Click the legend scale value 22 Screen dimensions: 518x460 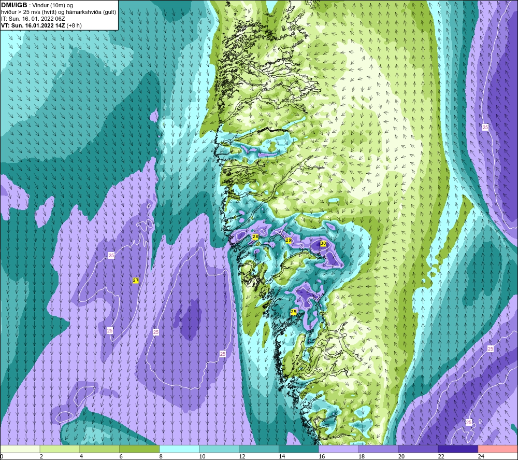click(441, 456)
